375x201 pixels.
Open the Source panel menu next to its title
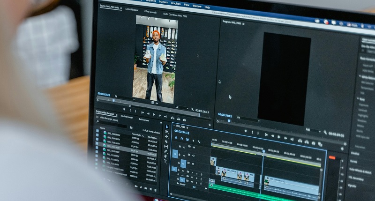[121, 8]
